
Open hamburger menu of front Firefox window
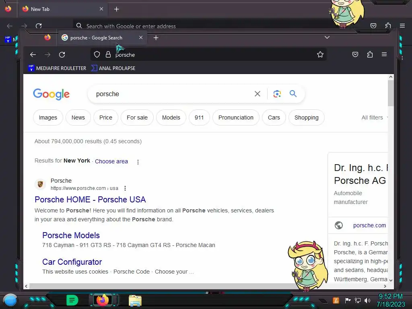pos(384,54)
